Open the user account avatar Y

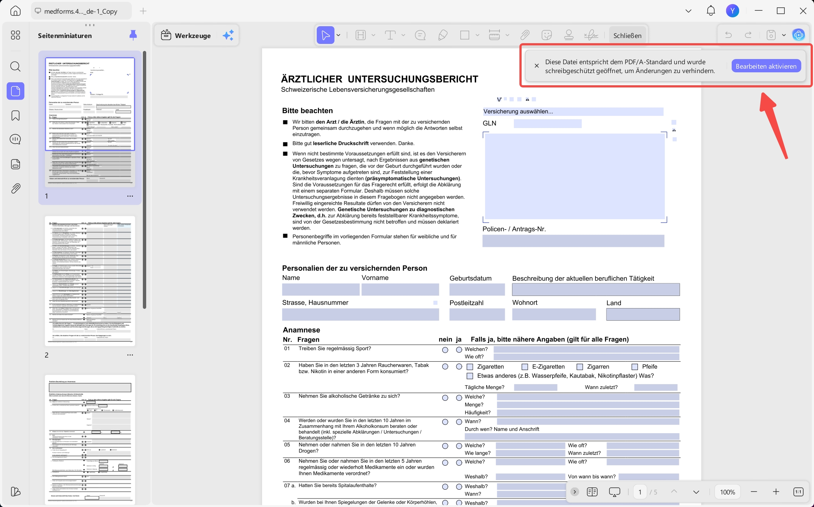[x=732, y=11]
